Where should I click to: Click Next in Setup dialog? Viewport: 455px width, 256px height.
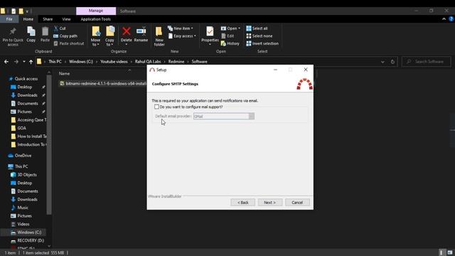270,202
